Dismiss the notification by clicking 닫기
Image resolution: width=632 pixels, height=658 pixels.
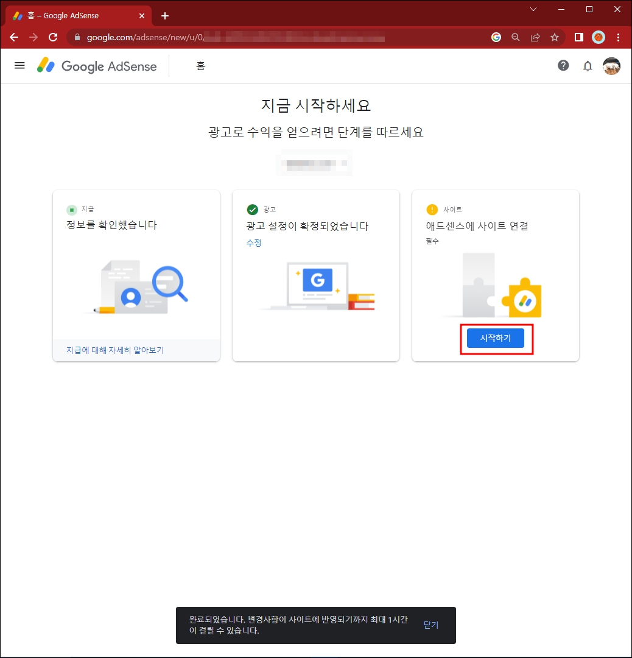tap(430, 624)
